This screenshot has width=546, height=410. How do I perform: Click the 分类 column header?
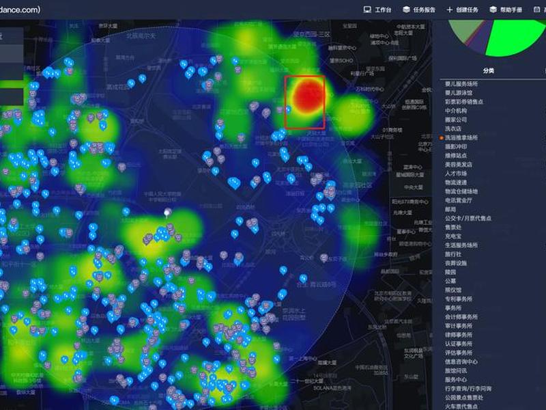coord(488,71)
